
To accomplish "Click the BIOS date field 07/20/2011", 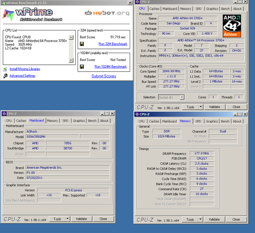I will (68, 178).
